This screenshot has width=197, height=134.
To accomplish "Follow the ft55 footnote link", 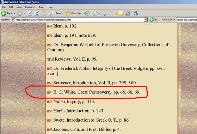I will click(50, 102).
